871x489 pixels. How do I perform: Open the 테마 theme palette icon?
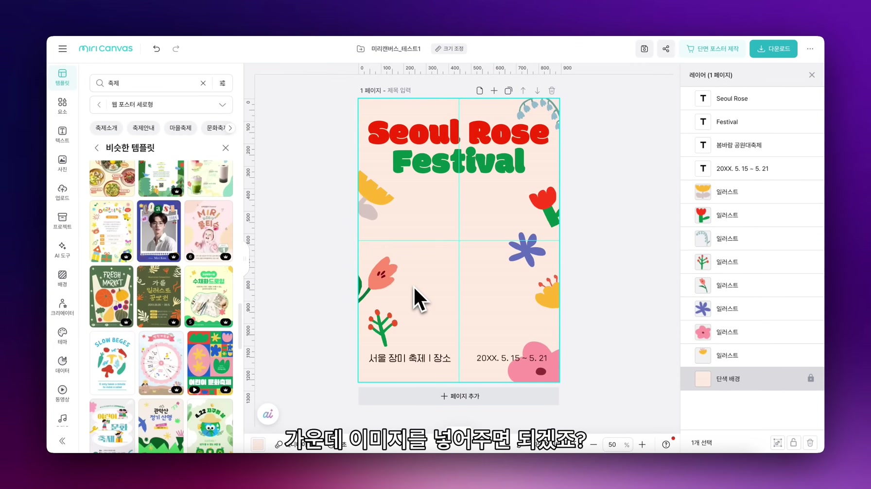(62, 336)
